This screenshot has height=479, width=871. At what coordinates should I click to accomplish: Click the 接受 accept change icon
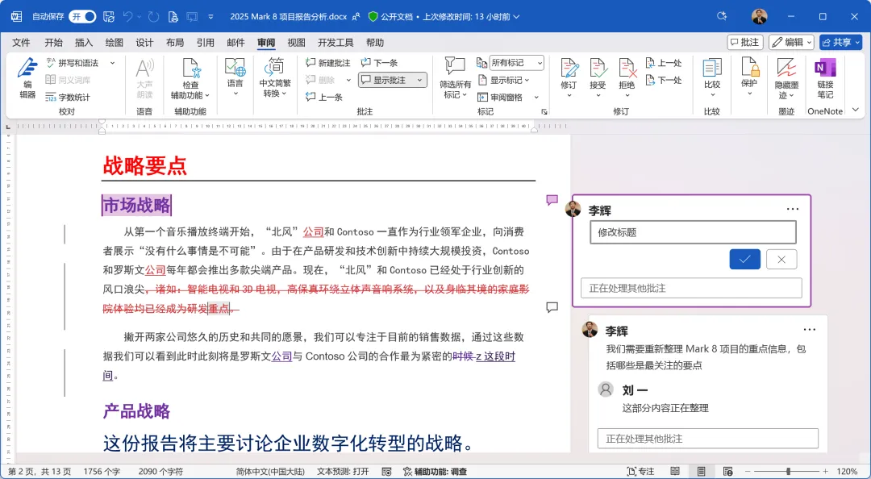598,69
